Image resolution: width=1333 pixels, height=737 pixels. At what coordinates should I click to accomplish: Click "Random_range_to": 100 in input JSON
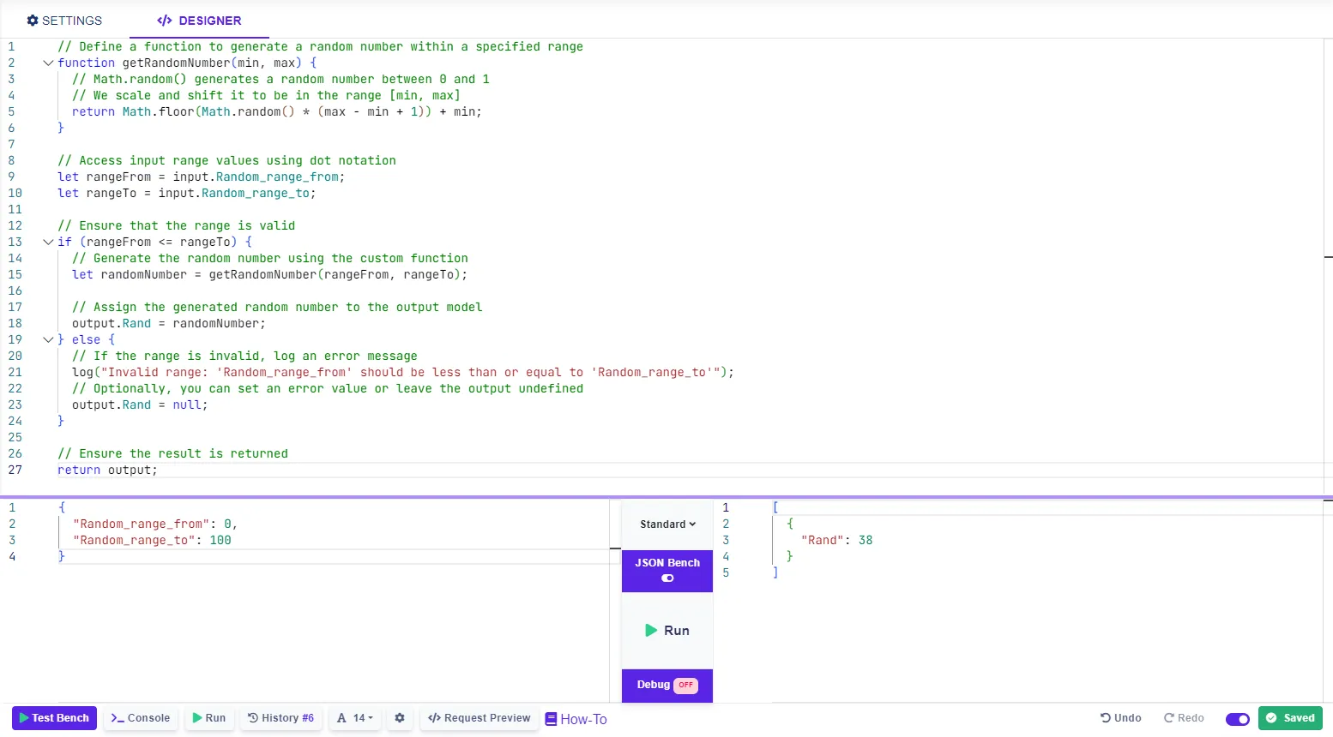pos(152,540)
